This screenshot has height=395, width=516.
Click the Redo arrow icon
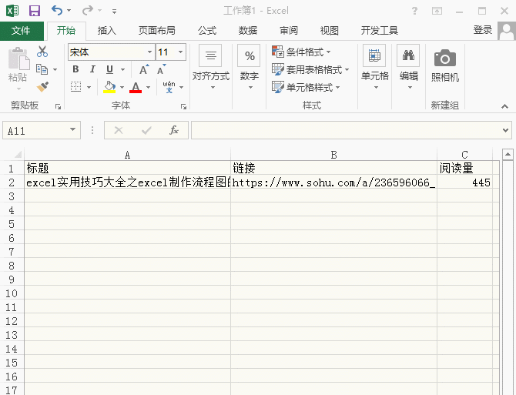tap(87, 11)
